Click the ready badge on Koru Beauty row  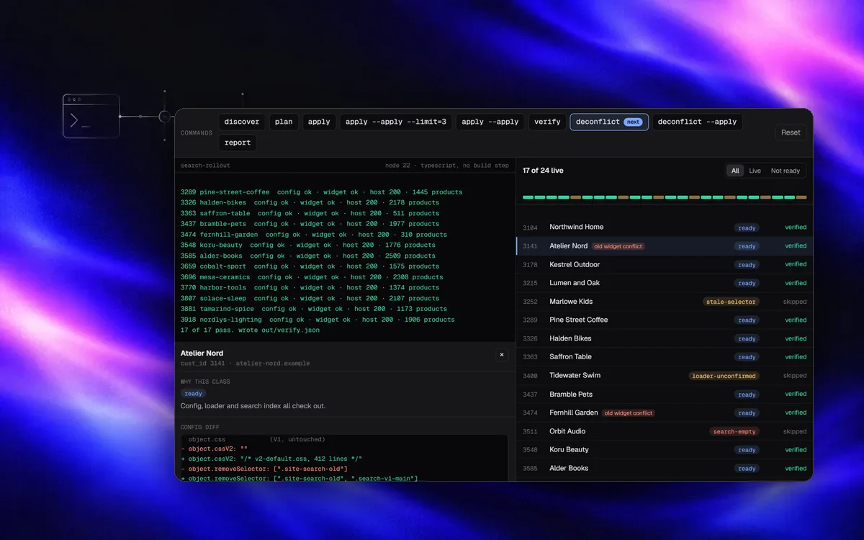coord(747,450)
